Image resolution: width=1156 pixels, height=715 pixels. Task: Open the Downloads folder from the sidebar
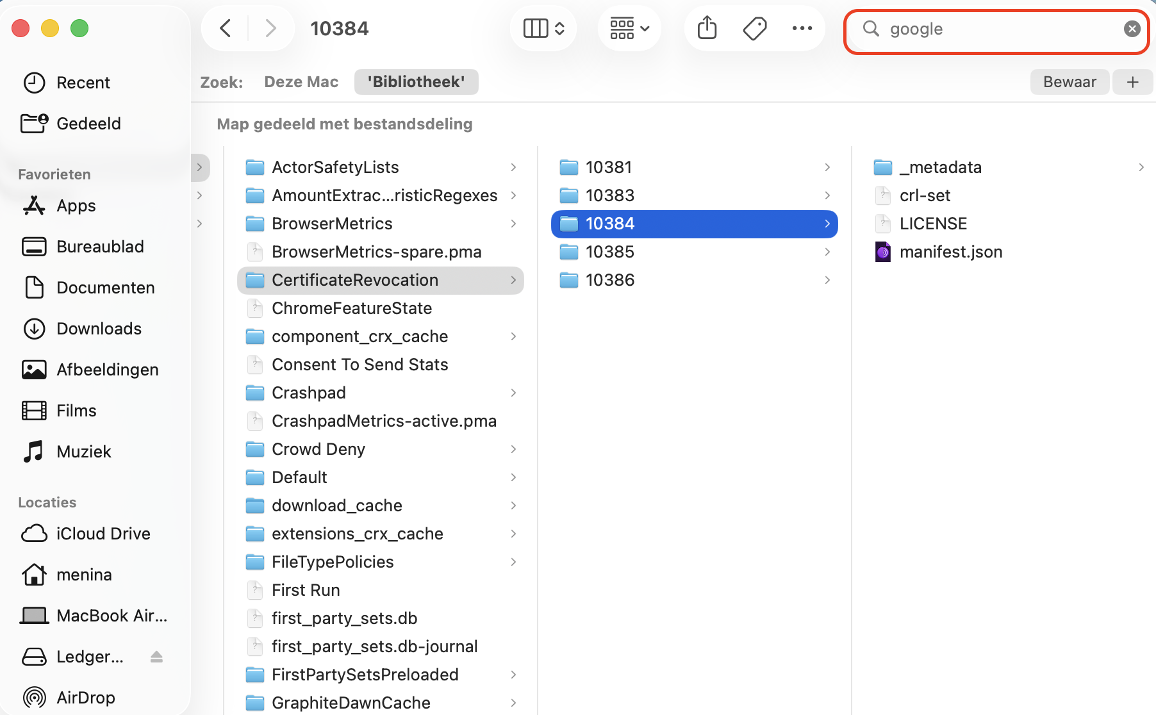99,328
